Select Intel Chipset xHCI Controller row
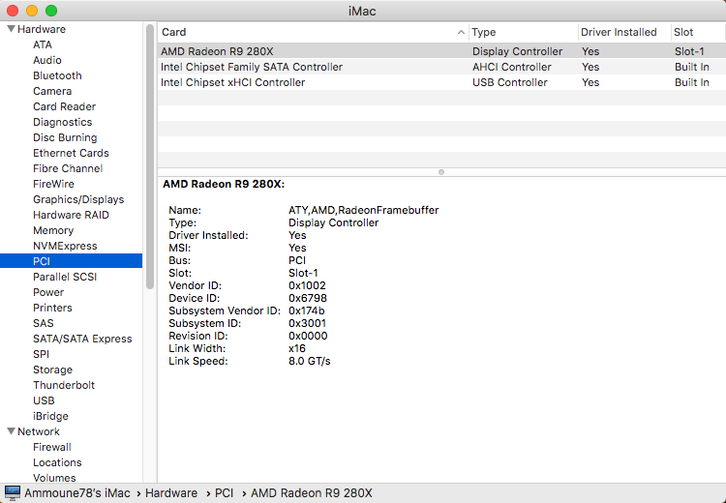The image size is (726, 503). pyautogui.click(x=441, y=82)
